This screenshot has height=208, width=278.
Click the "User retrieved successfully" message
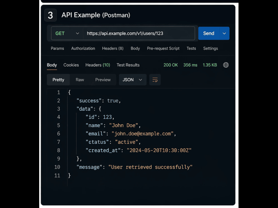(x=150, y=167)
